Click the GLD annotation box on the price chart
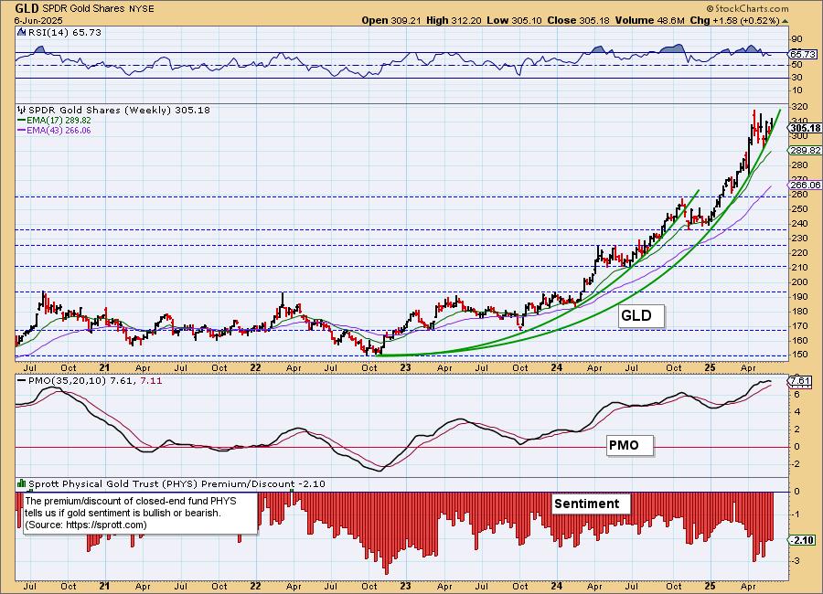This screenshot has width=823, height=594. 641,316
